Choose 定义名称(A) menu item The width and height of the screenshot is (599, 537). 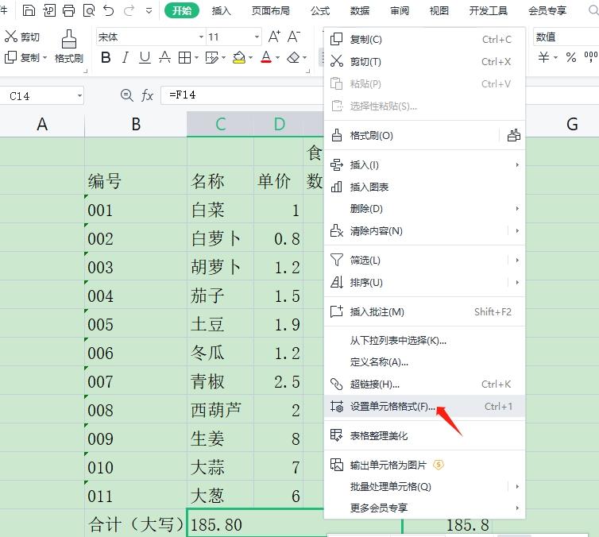tap(424, 362)
